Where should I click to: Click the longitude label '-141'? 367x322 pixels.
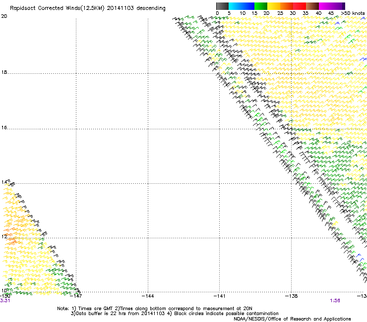[220, 296]
